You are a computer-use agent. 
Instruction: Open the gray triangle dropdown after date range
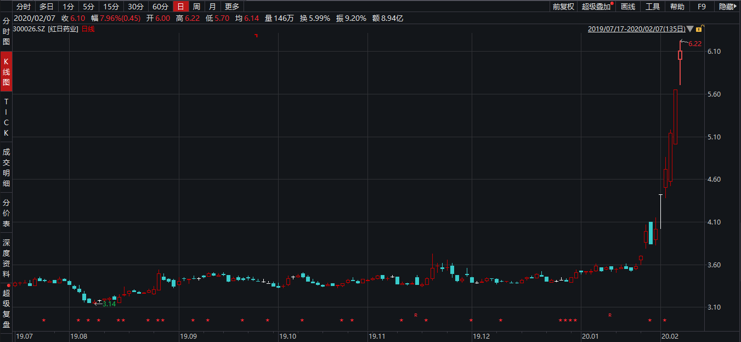690,29
